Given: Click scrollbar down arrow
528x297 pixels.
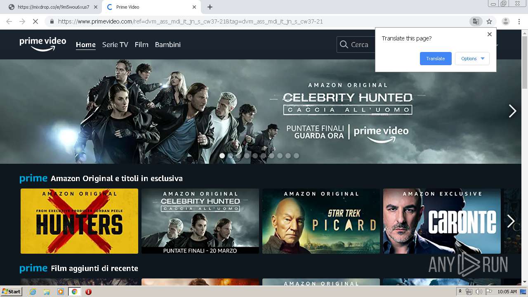Looking at the screenshot, I should (525, 282).
